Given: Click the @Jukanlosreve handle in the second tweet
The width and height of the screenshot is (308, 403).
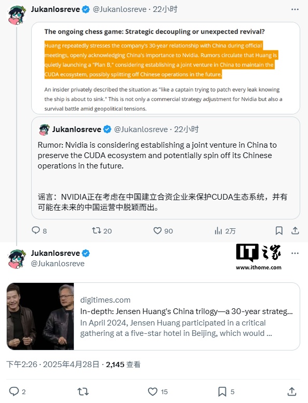Looking at the screenshot, I should 58,264.
